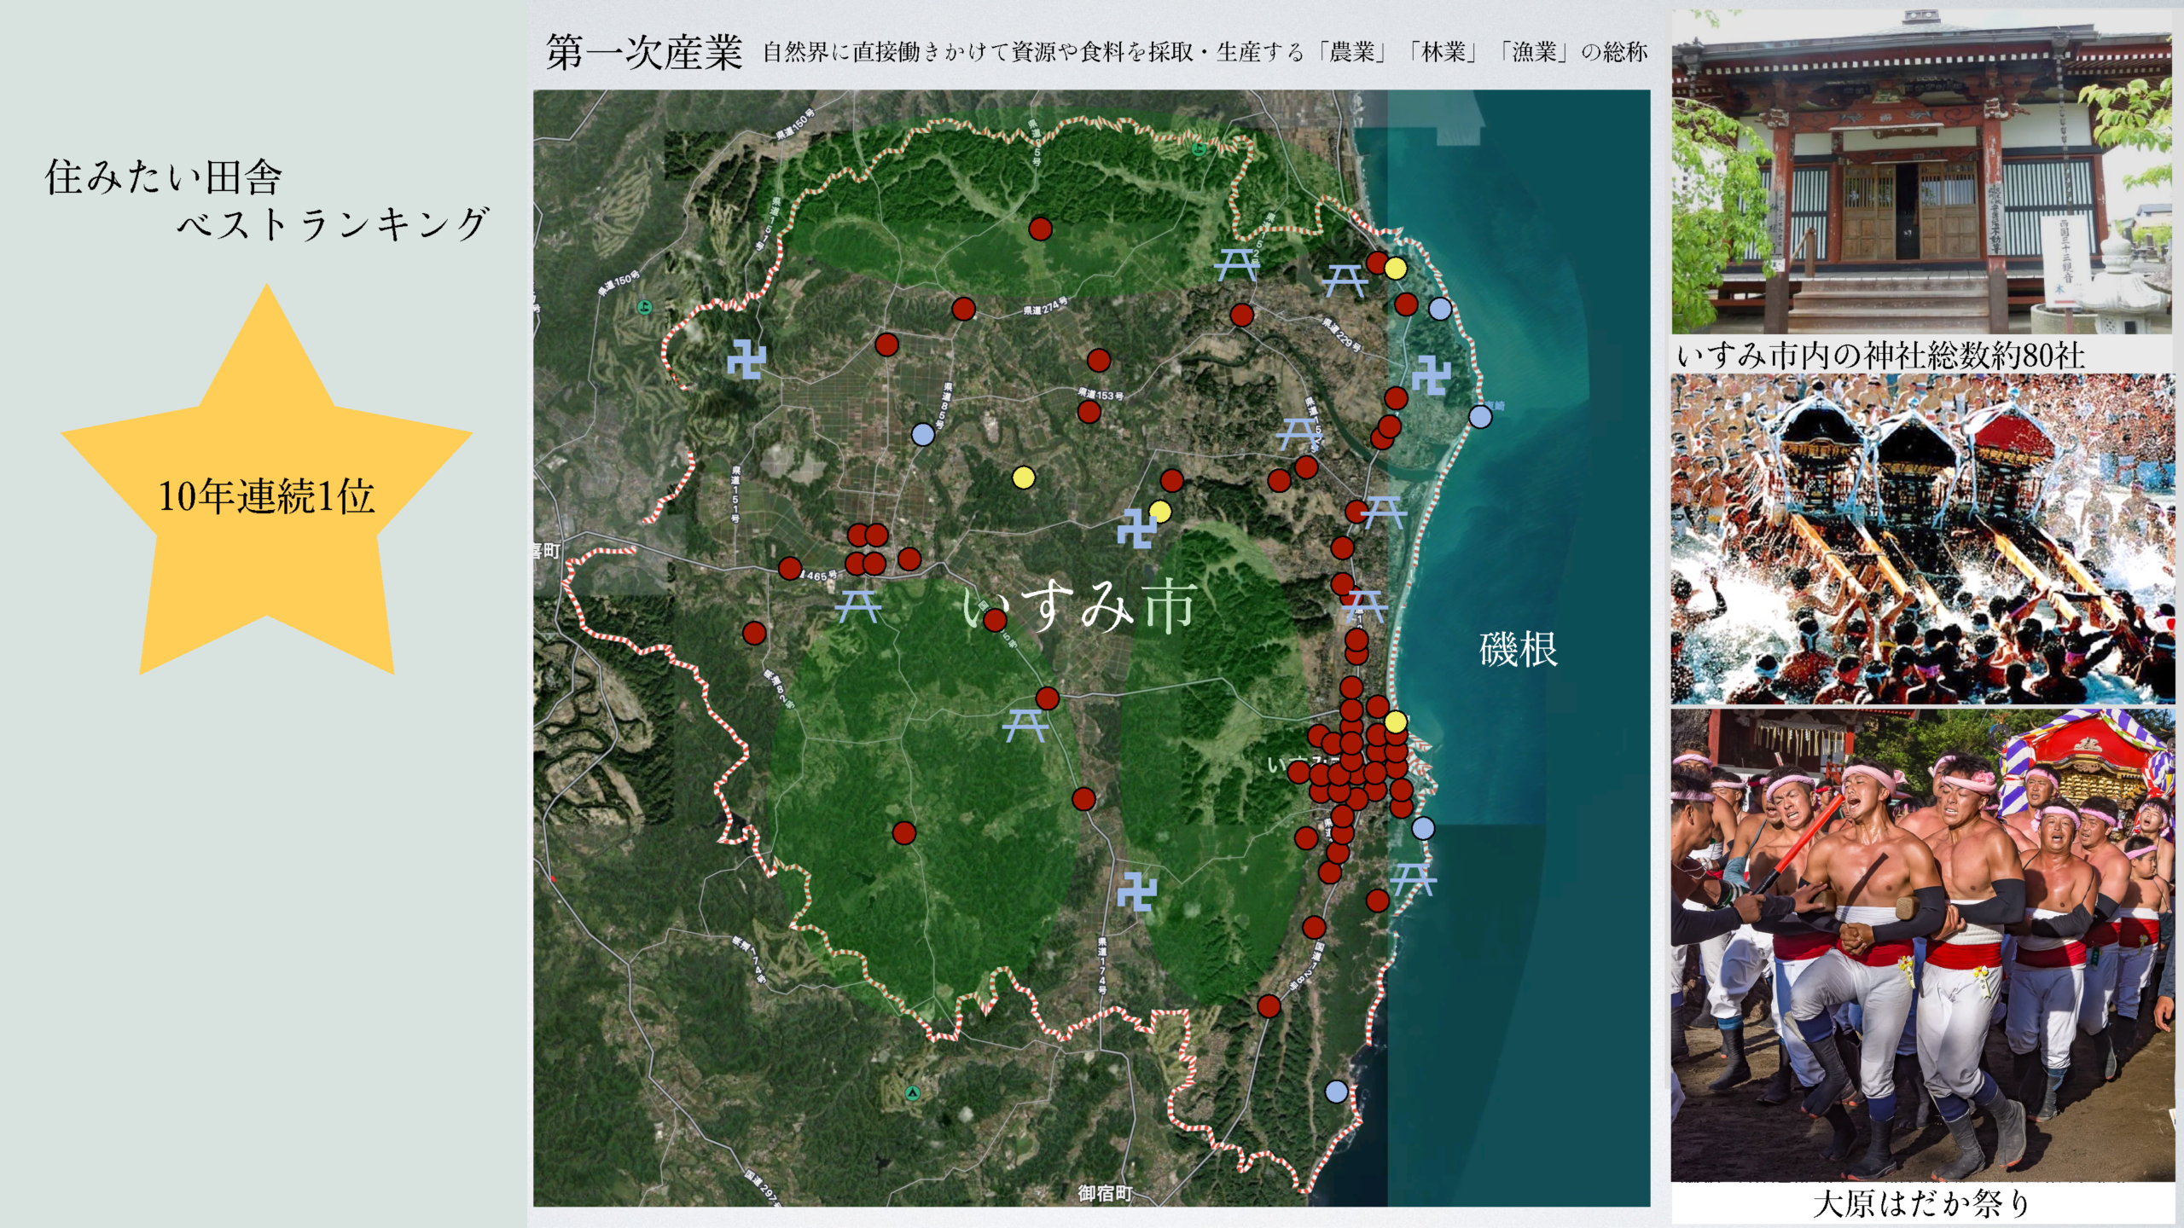The image size is (2184, 1228).
Task: Click the いすみ市内の神社総数約80社 caption
Action: pos(1880,356)
